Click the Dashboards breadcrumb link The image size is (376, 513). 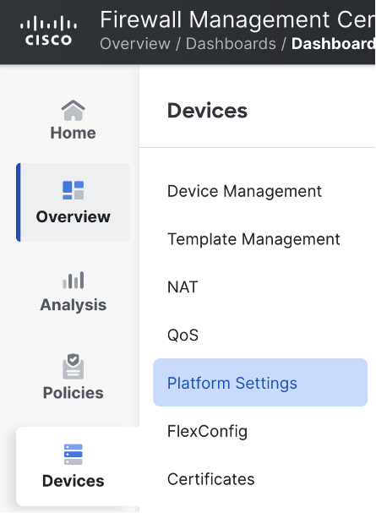[231, 43]
